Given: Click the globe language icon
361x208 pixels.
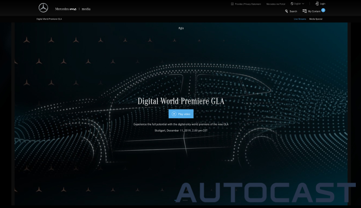Looking at the screenshot, I should (x=292, y=4).
